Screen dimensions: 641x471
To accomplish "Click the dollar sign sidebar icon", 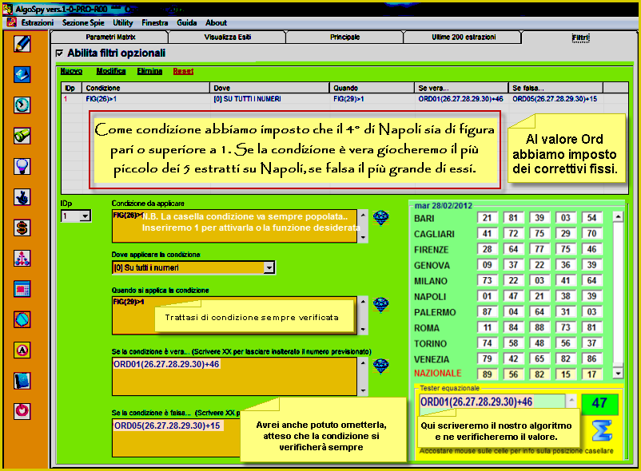I will pos(22,228).
